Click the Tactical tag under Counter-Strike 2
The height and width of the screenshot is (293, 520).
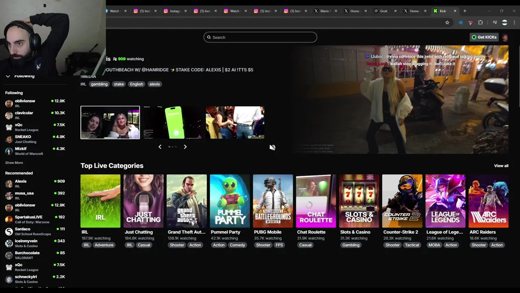point(412,245)
